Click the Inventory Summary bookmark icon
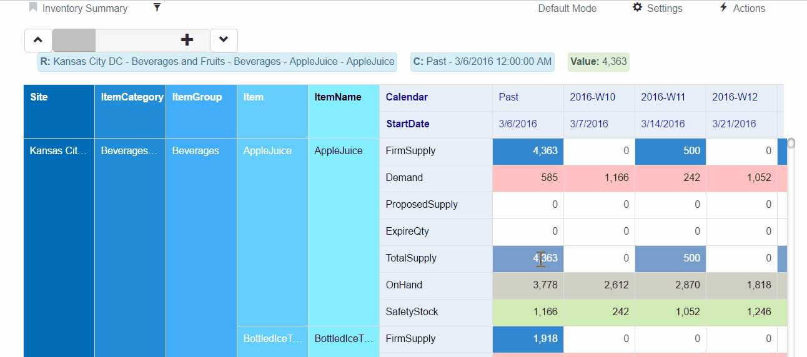Viewport: 807px width, 357px height. tap(33, 7)
